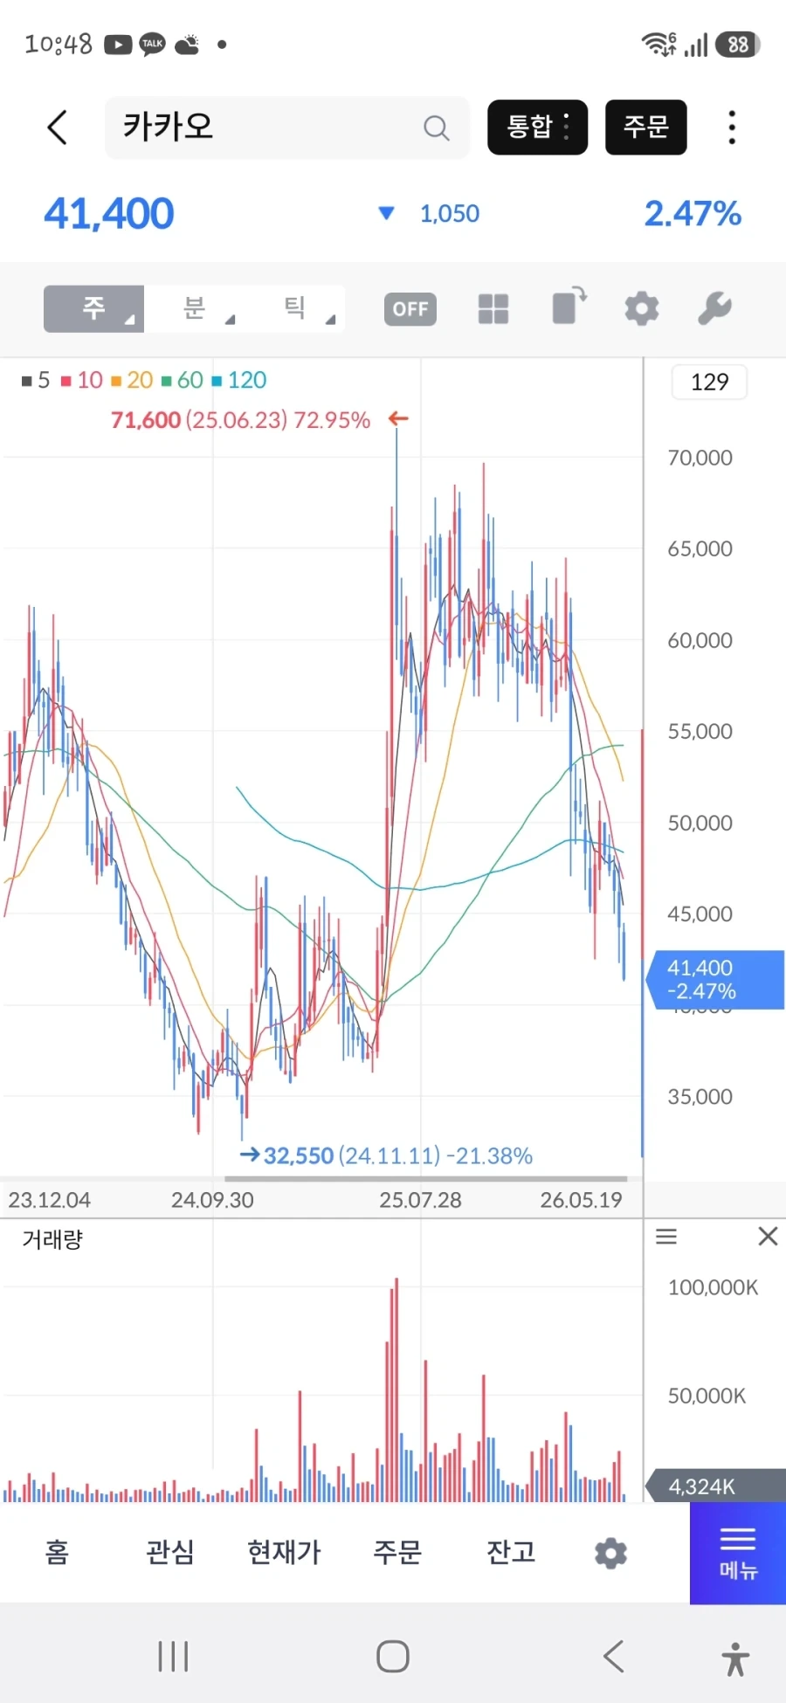The height and width of the screenshot is (1703, 786).
Task: Tap the 35,000 price axis label
Action: click(x=700, y=1096)
